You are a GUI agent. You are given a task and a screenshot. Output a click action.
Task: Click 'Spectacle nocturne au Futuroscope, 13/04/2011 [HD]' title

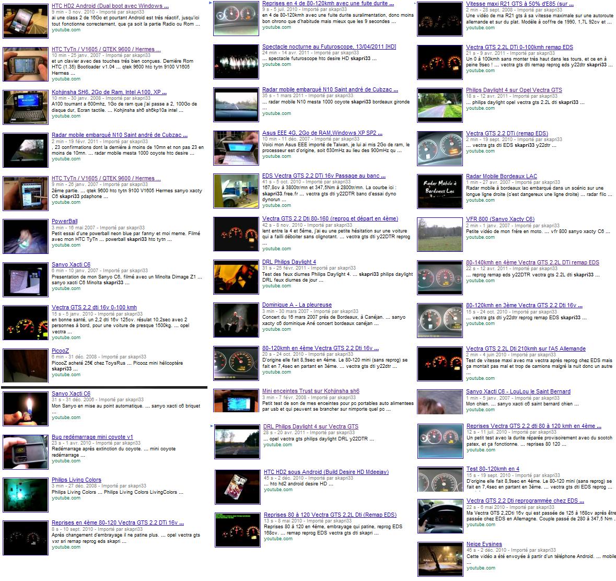pyautogui.click(x=329, y=47)
